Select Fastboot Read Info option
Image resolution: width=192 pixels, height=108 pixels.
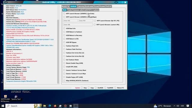64,46
